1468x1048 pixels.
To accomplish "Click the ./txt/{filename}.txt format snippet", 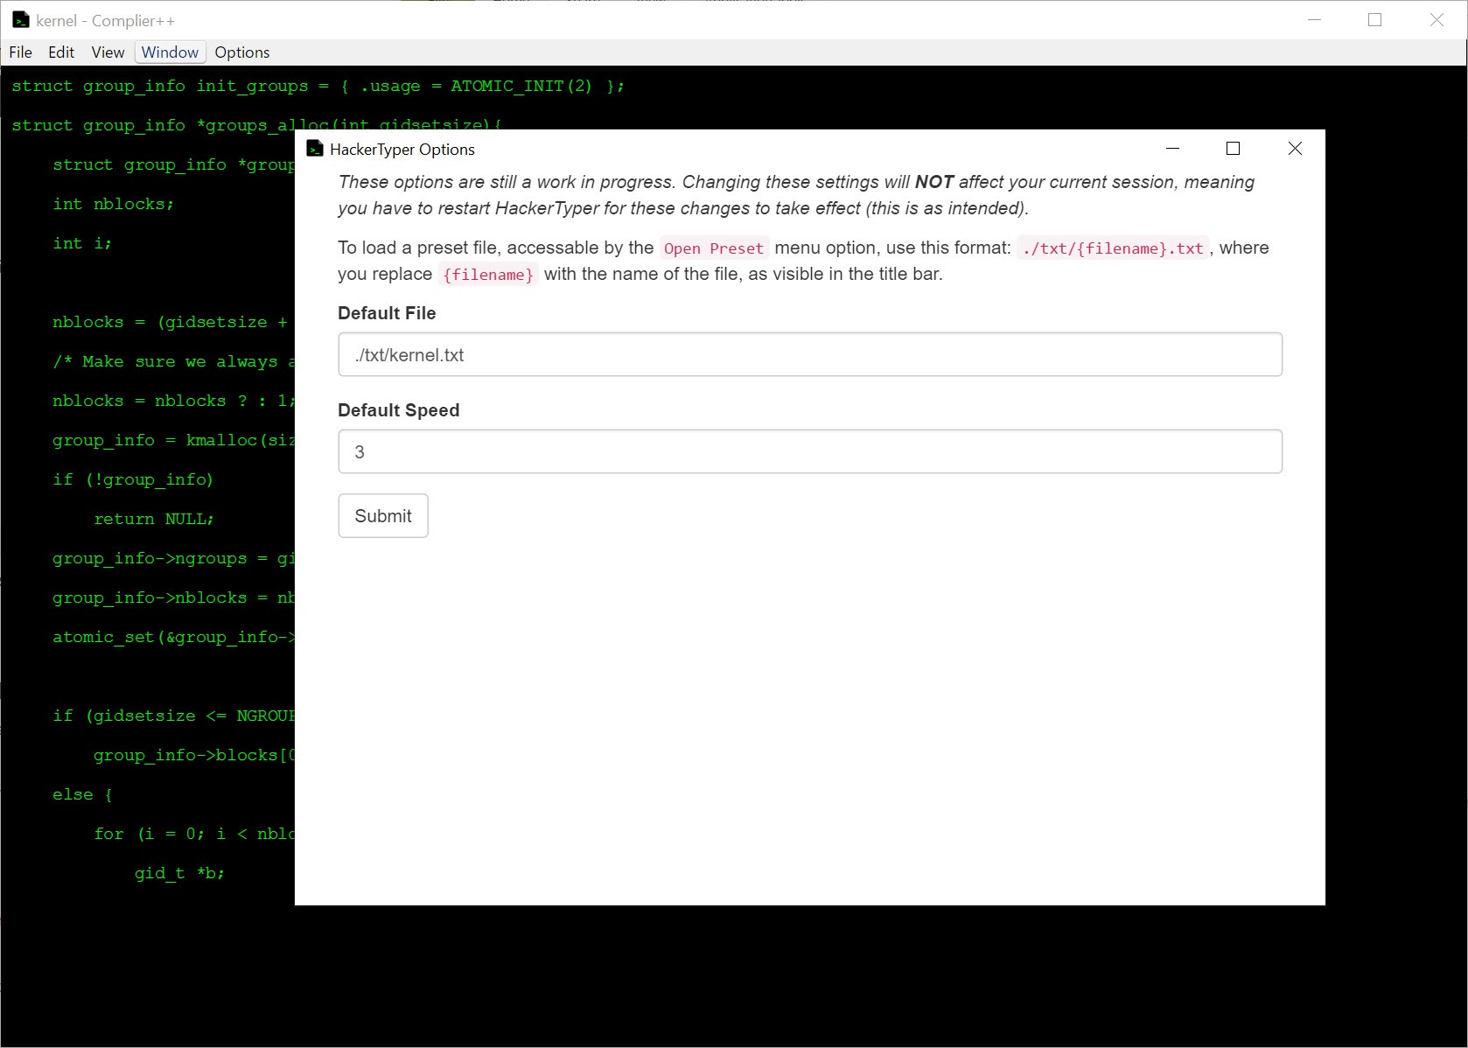I will pyautogui.click(x=1113, y=248).
